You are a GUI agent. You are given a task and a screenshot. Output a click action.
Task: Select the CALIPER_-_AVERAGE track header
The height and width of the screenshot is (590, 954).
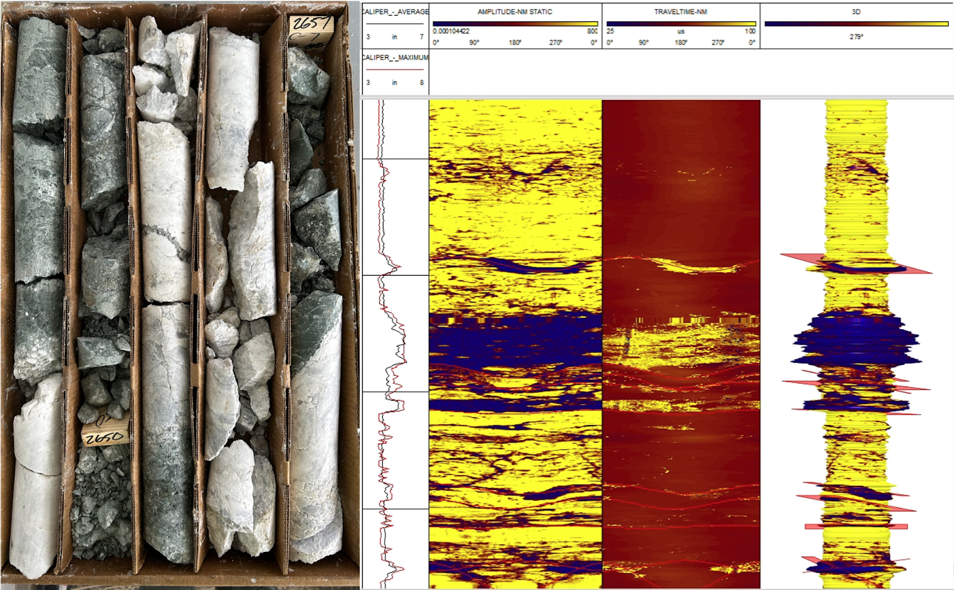coord(395,12)
